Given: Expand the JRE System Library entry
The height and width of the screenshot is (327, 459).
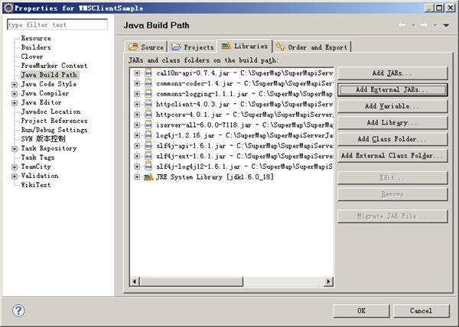Looking at the screenshot, I should click(137, 176).
